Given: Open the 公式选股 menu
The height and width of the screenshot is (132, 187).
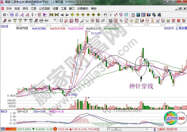Looking at the screenshot, I should [x=44, y=8].
